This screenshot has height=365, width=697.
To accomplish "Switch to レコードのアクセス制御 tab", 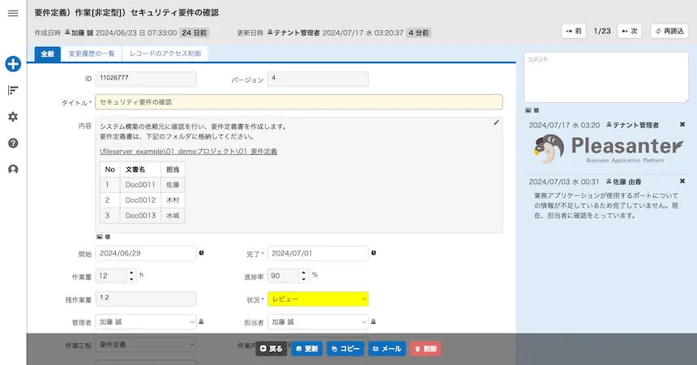I will pos(165,54).
